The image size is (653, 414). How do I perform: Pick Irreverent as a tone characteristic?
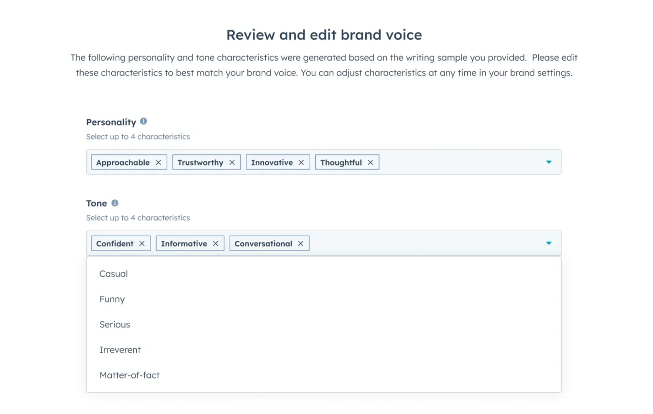(120, 350)
